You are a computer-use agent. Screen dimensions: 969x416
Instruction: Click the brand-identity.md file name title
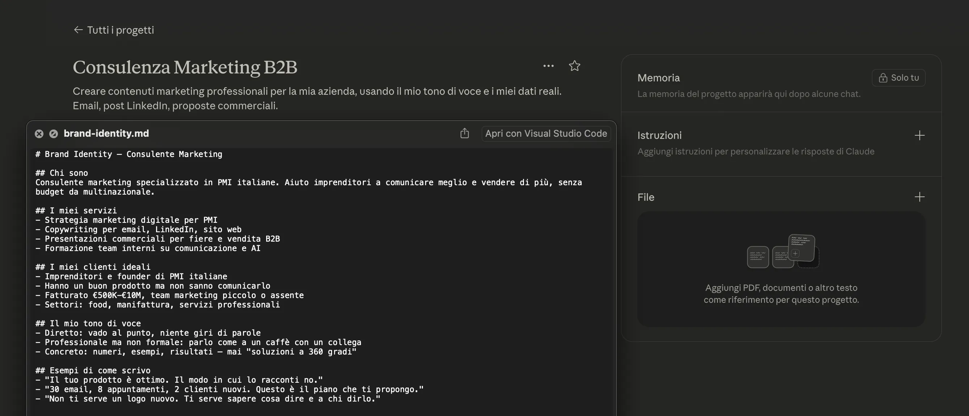coord(106,133)
